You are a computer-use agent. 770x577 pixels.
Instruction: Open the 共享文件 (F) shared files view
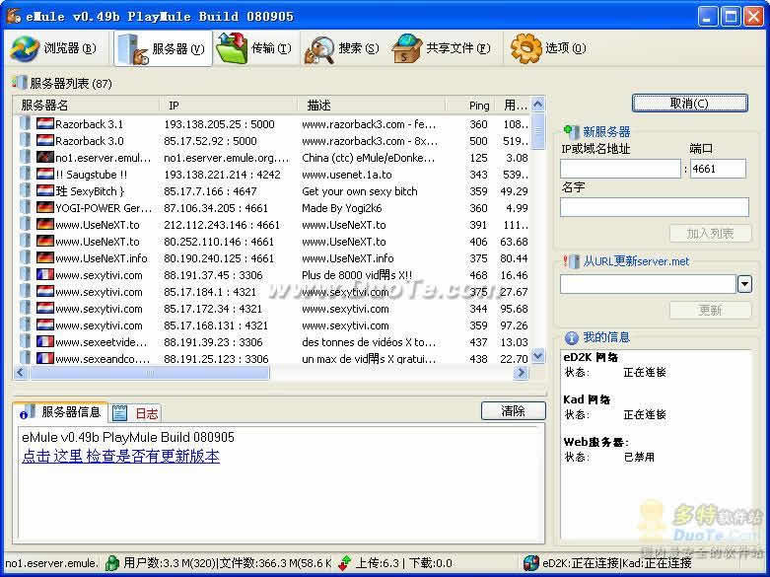point(442,48)
